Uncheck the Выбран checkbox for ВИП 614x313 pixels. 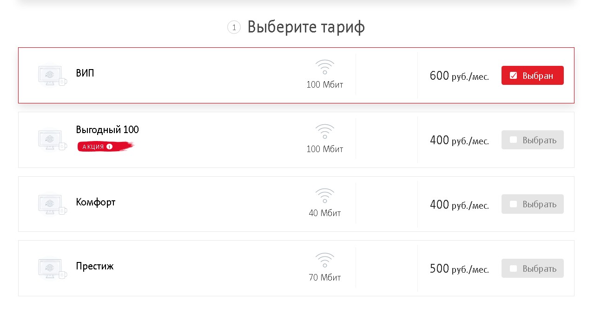(514, 76)
